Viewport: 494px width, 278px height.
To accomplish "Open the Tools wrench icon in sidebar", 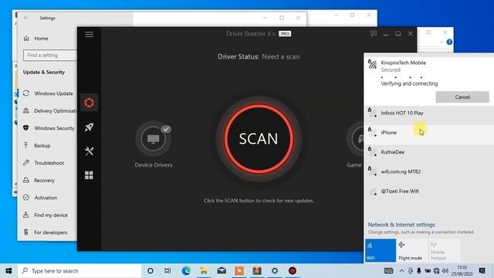I will tap(90, 151).
